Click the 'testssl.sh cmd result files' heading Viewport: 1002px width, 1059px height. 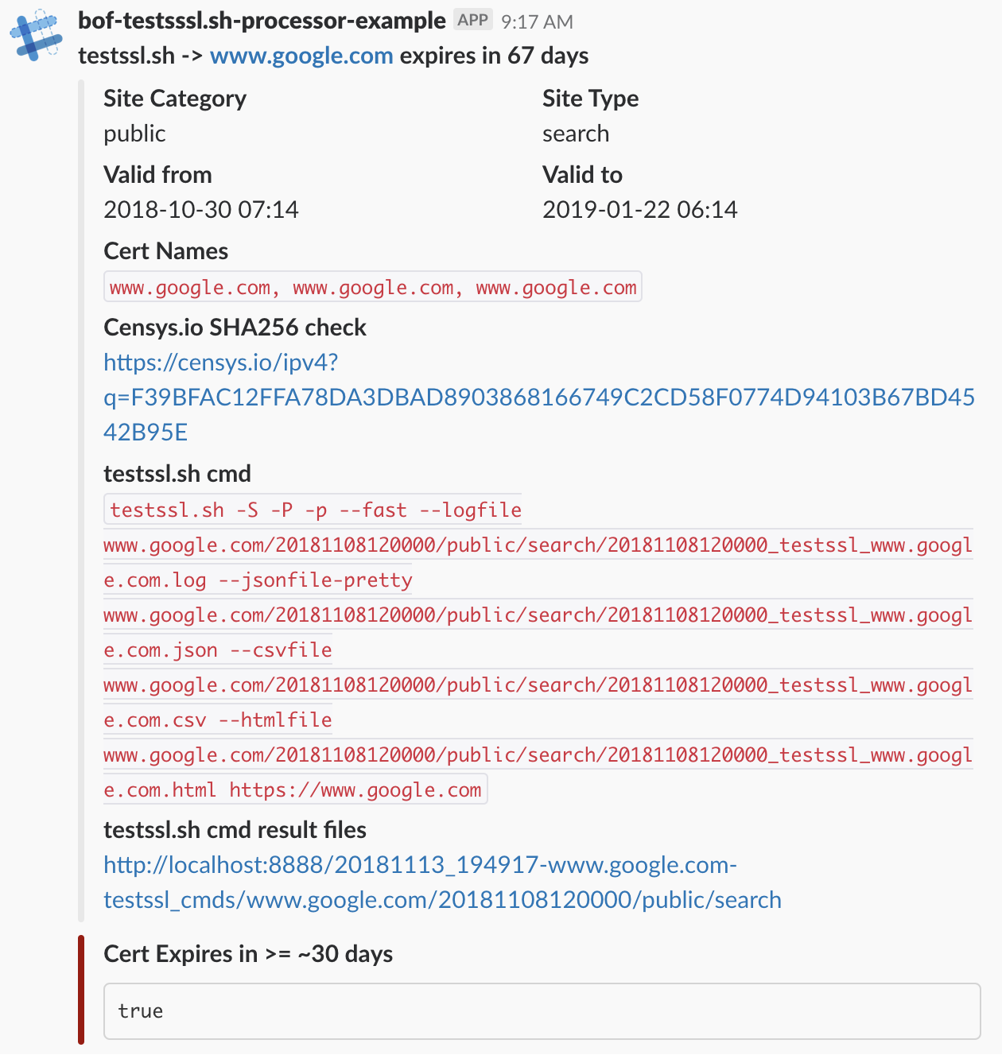235,830
